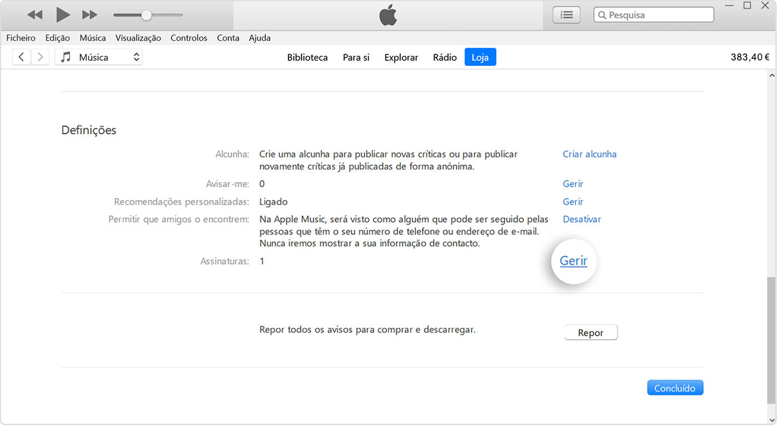Switch to the Rádio tab
This screenshot has height=426, width=777.
point(445,57)
